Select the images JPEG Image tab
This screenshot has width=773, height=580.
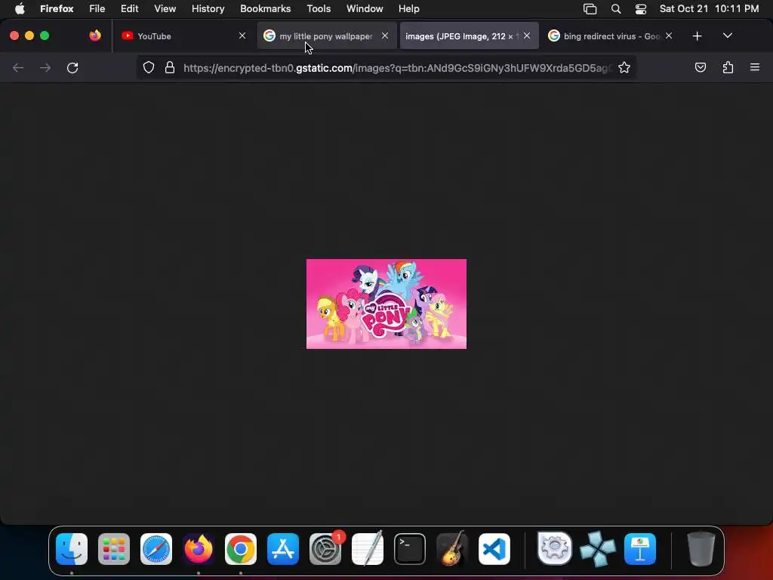pyautogui.click(x=469, y=36)
